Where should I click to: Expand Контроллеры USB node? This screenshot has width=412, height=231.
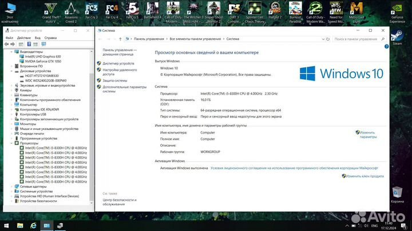11,115
